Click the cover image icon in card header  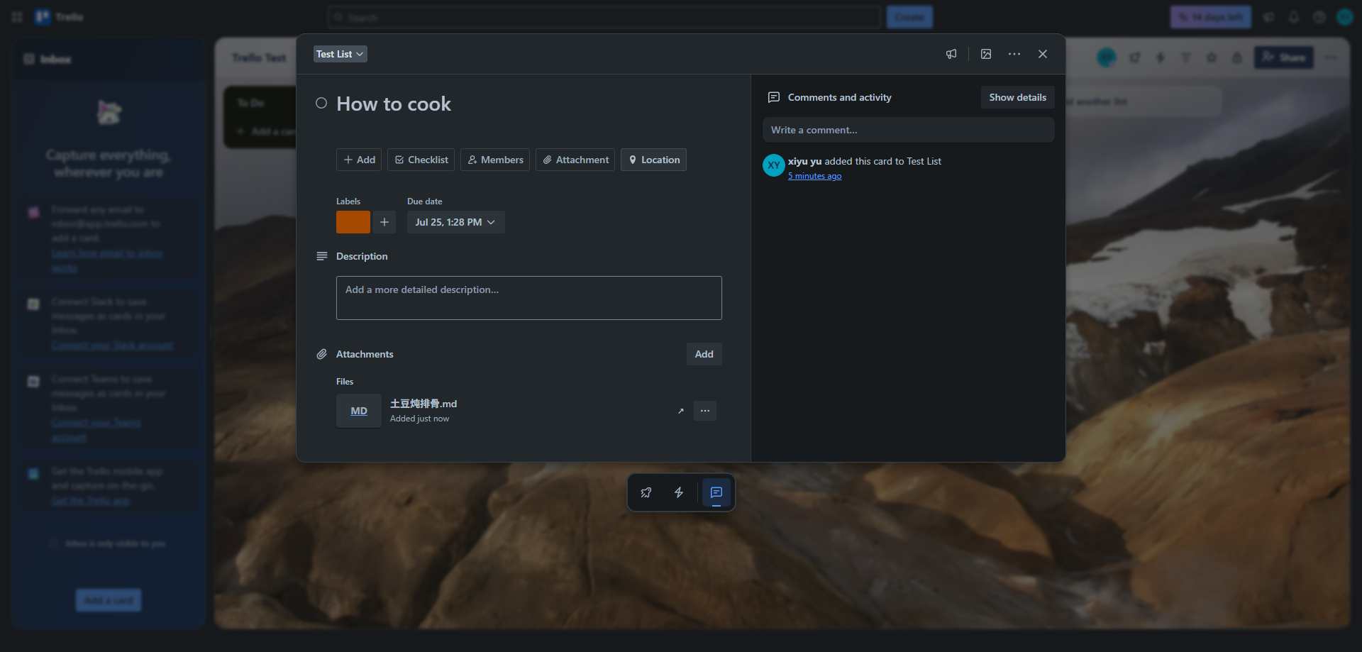(986, 54)
